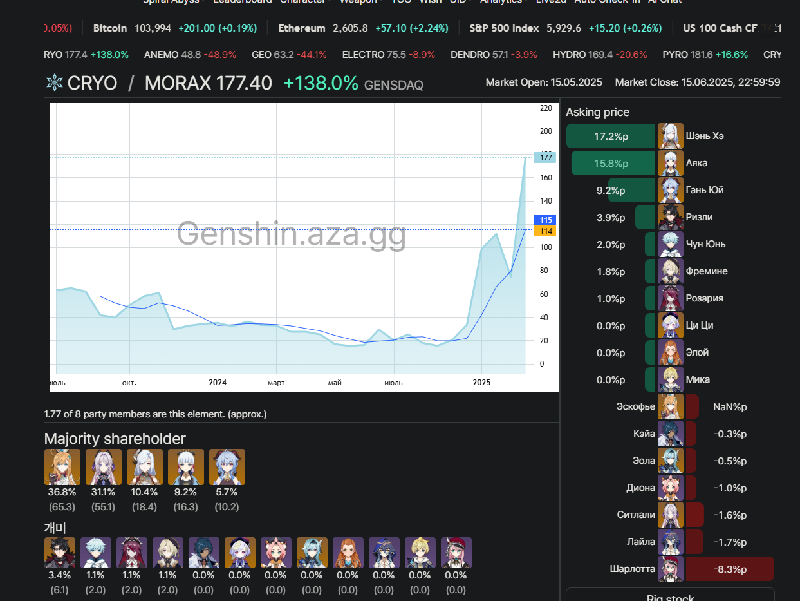
Task: Open S&P 500 Index ticker entry
Action: coord(566,28)
